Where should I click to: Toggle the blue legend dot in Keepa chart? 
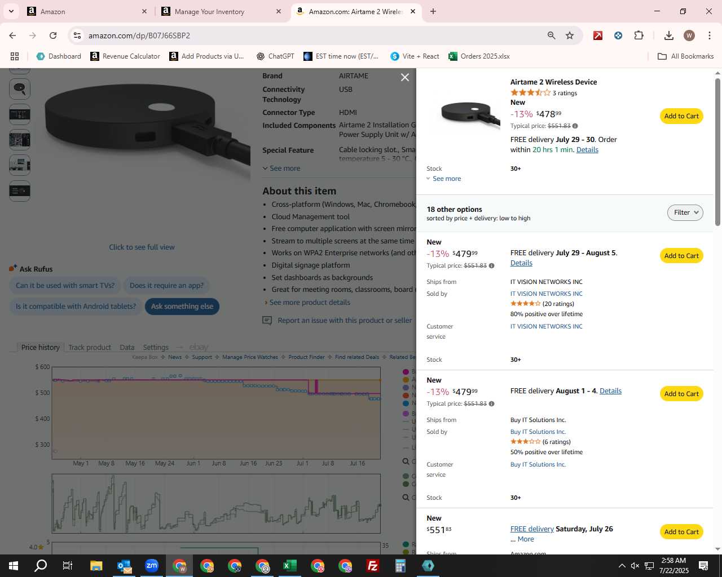(406, 403)
